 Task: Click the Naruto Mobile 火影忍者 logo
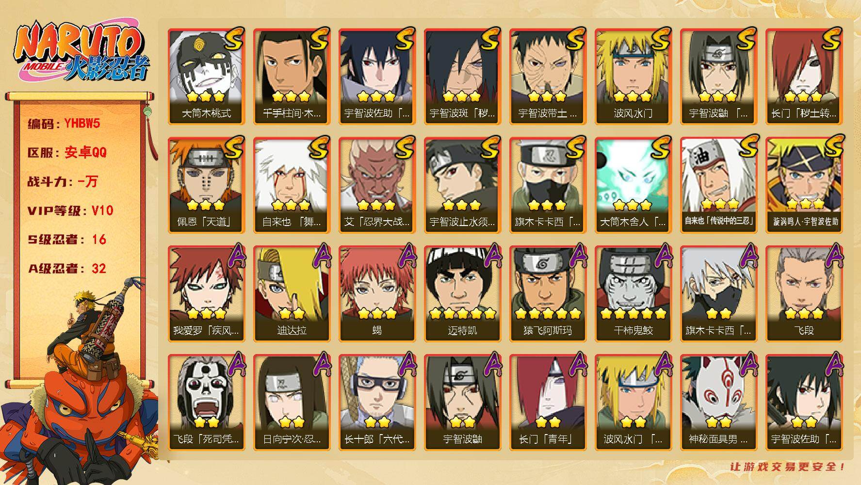pyautogui.click(x=81, y=52)
